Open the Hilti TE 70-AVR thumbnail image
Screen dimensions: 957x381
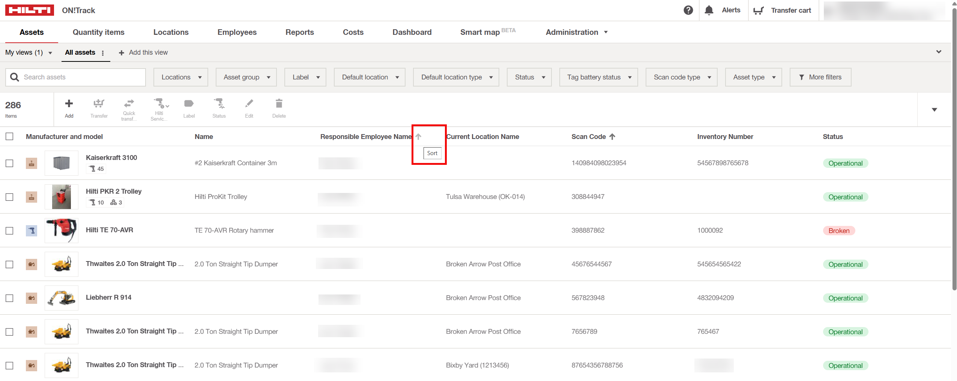click(x=62, y=231)
